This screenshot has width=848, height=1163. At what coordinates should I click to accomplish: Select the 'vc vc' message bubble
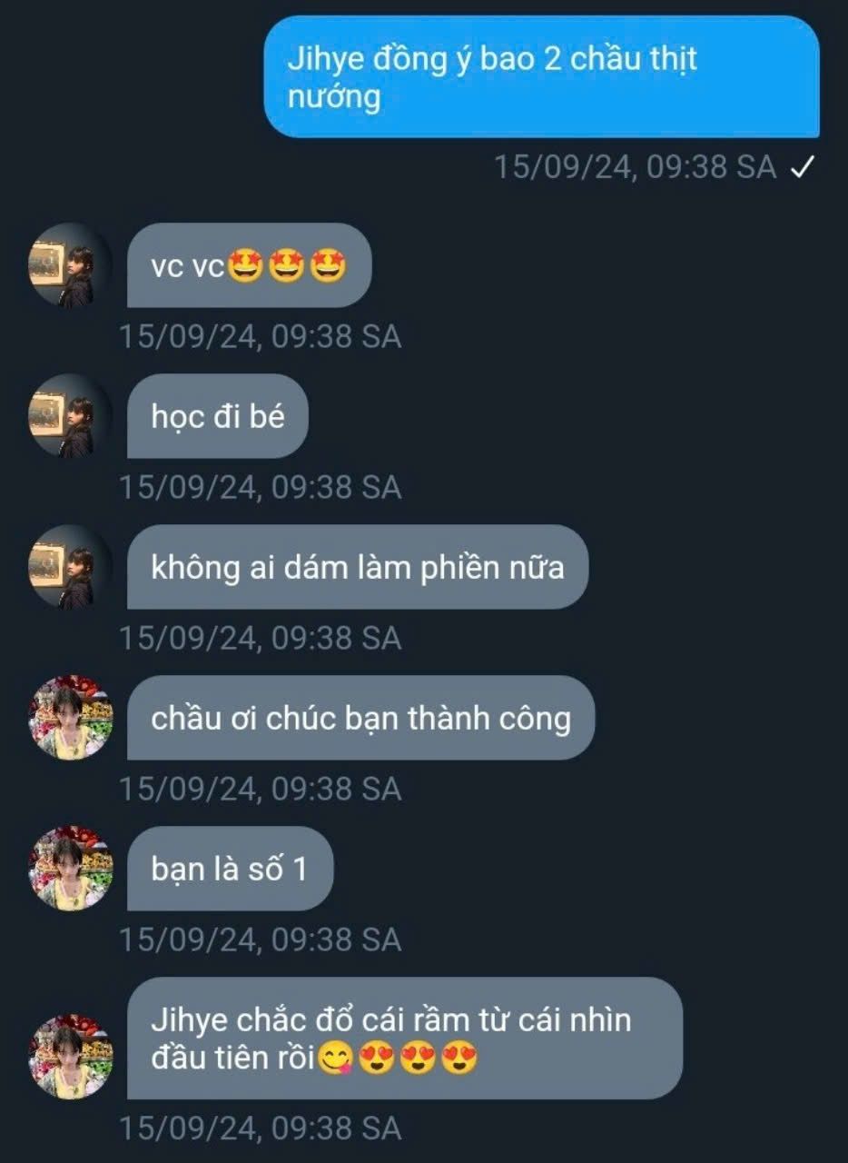249,265
